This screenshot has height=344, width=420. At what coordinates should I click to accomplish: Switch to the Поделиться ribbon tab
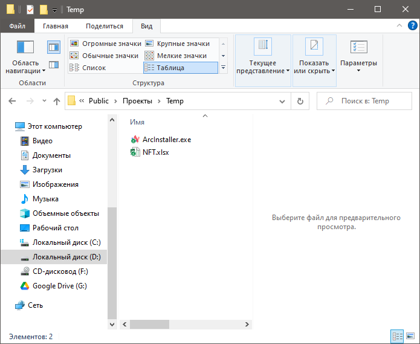[x=105, y=26]
